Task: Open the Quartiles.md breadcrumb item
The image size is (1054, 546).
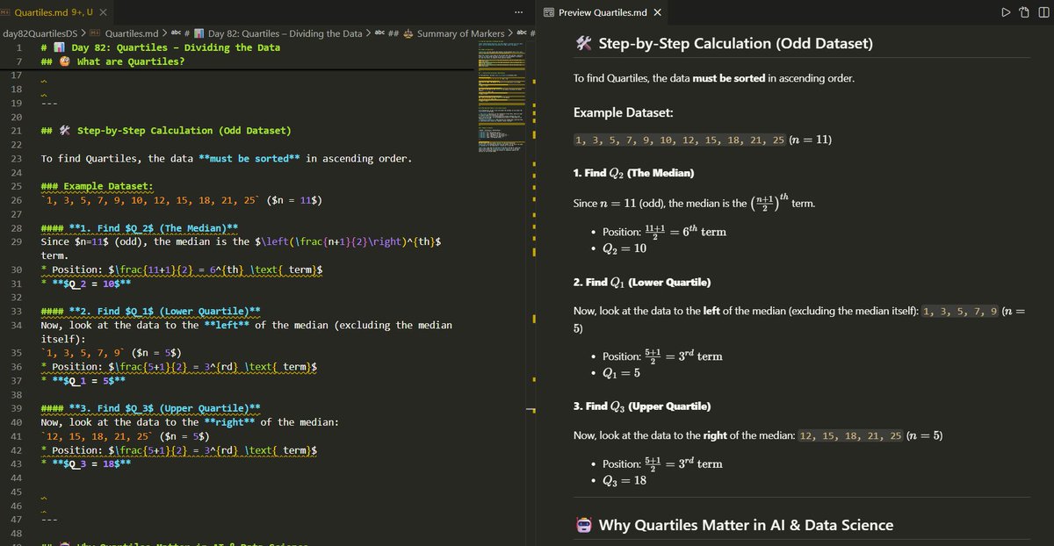Action: [x=131, y=33]
